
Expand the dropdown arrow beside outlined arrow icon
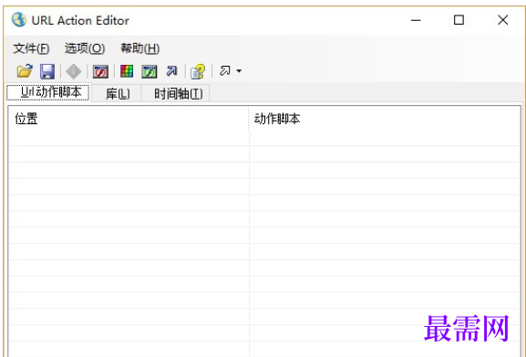(x=239, y=71)
